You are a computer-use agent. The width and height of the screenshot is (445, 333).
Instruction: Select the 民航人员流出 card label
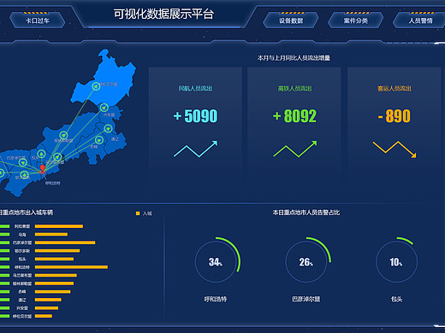click(x=195, y=89)
